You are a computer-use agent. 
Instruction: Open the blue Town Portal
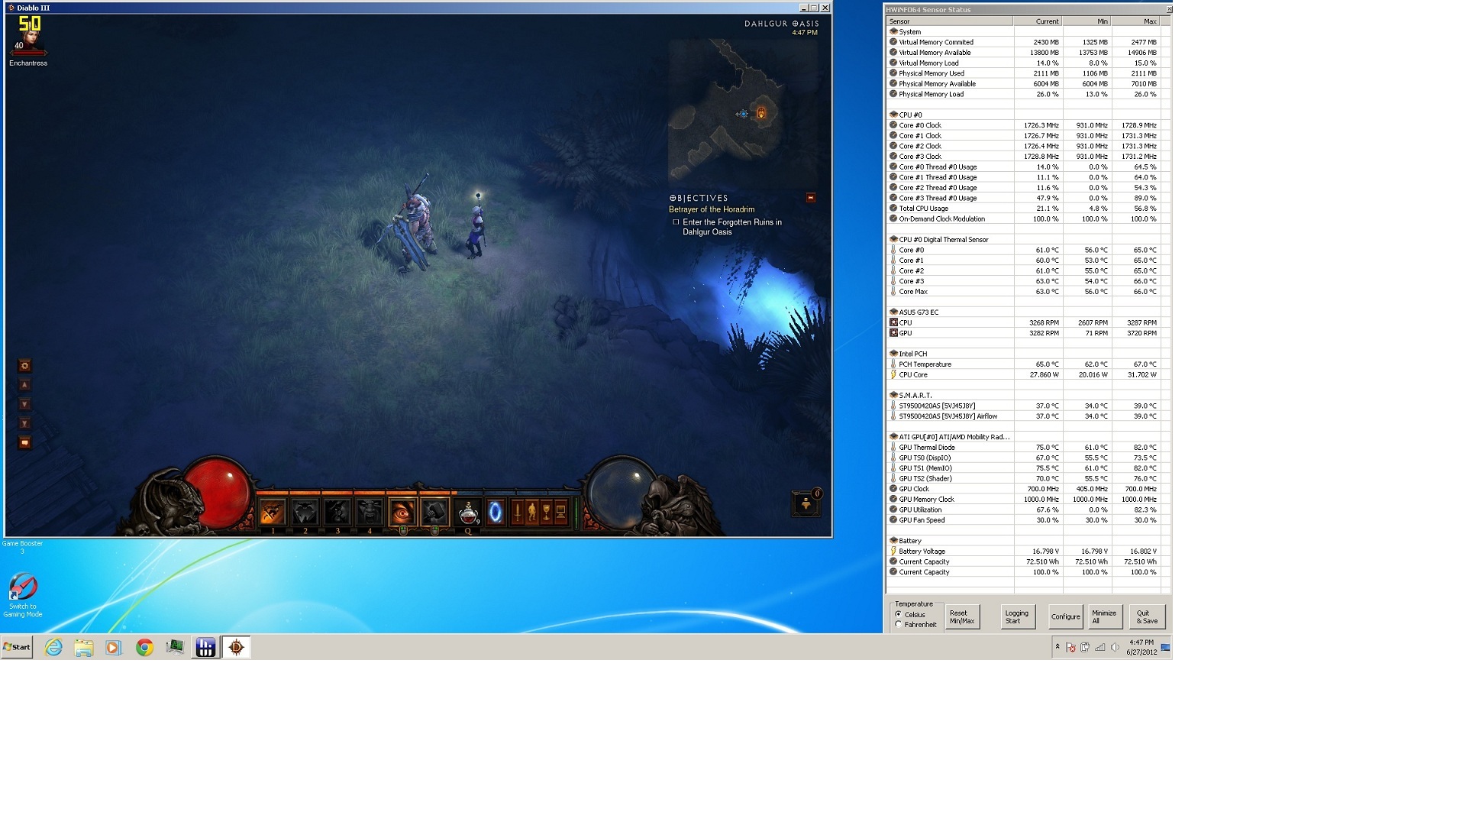tap(496, 512)
